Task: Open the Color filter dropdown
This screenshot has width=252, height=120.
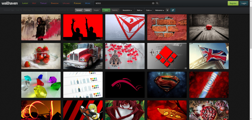Action: click(x=149, y=10)
